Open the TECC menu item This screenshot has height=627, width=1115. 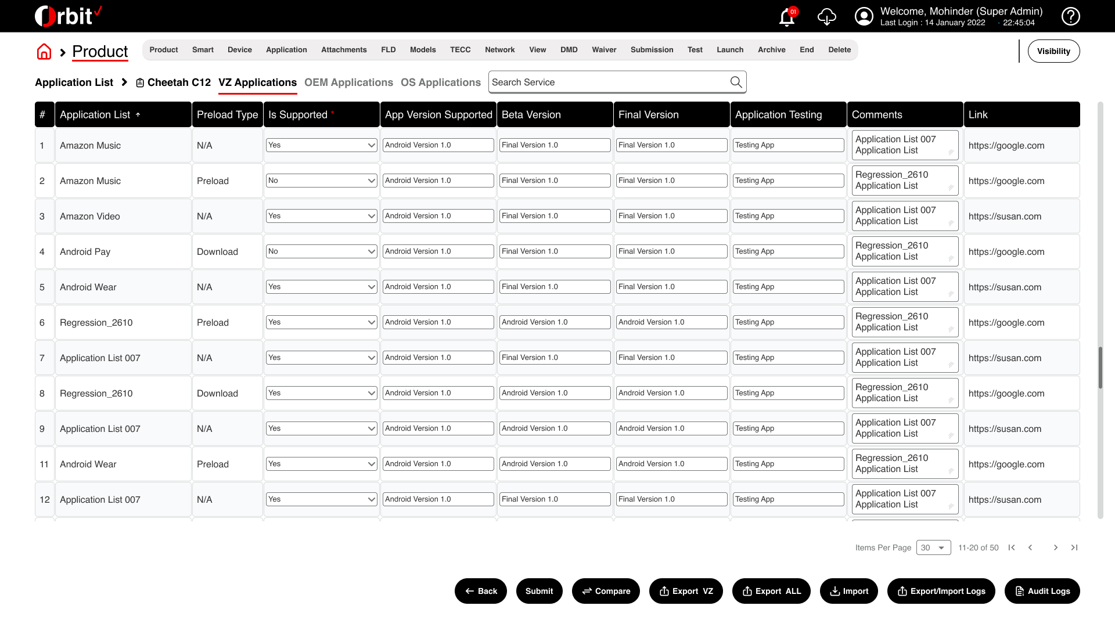click(x=460, y=50)
